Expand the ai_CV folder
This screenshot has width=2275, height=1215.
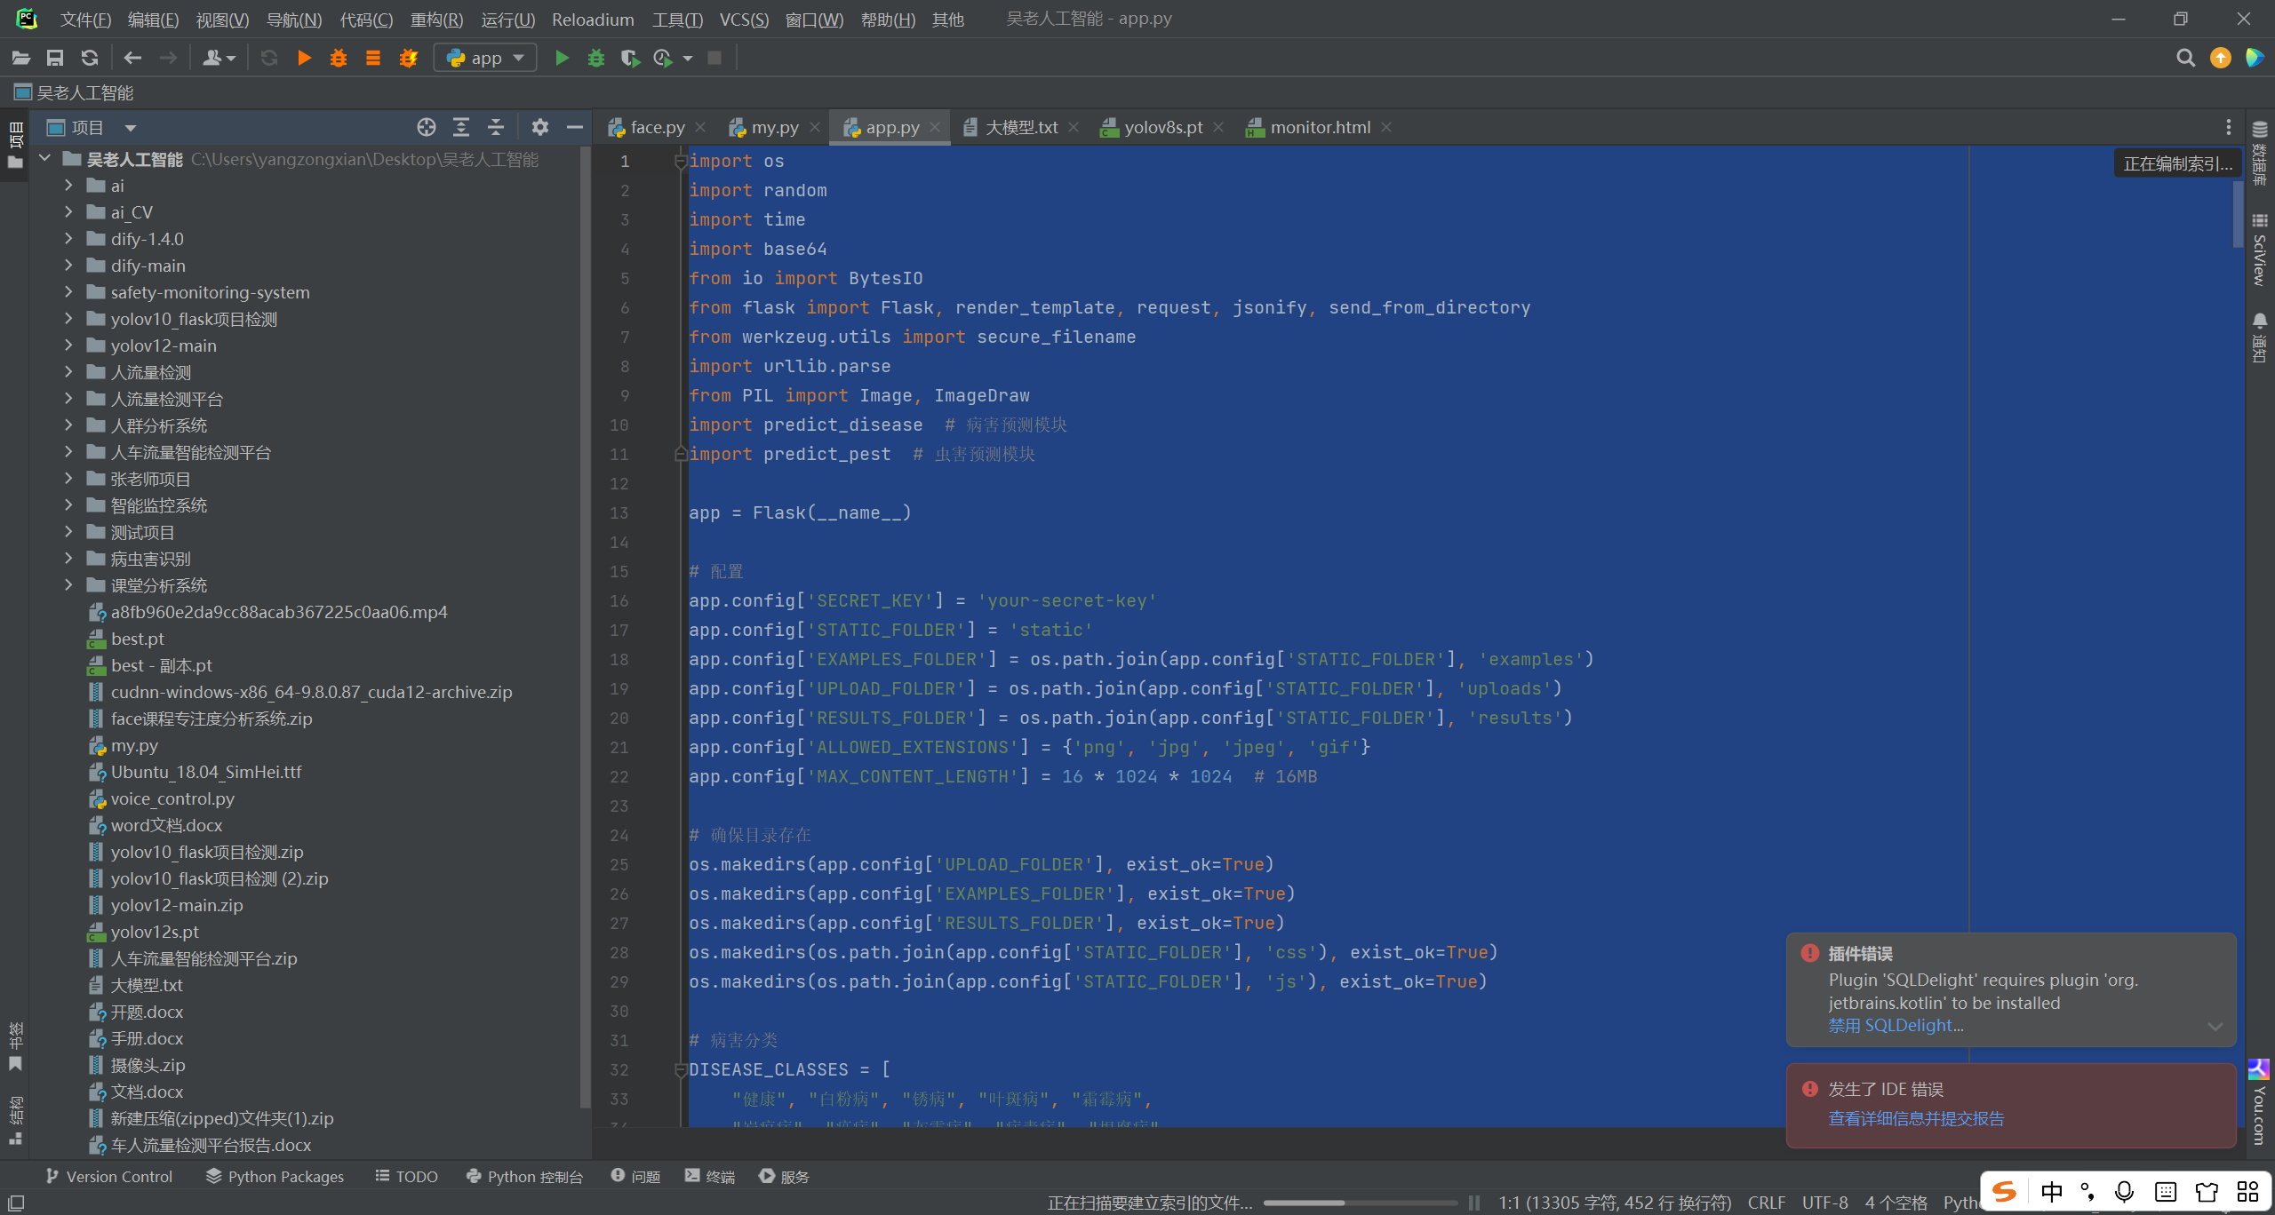[68, 212]
